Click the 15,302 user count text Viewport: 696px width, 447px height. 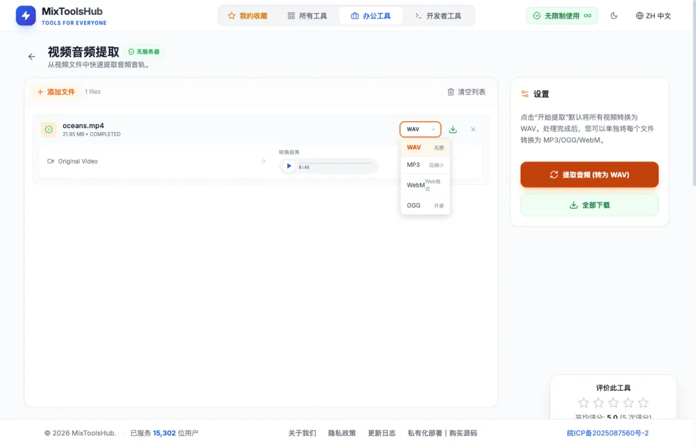[164, 433]
